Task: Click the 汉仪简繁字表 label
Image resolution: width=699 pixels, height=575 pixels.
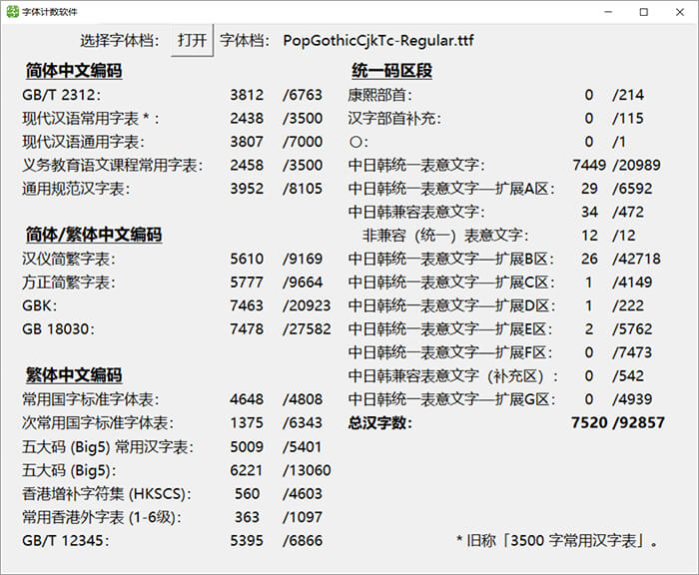Action: (69, 259)
